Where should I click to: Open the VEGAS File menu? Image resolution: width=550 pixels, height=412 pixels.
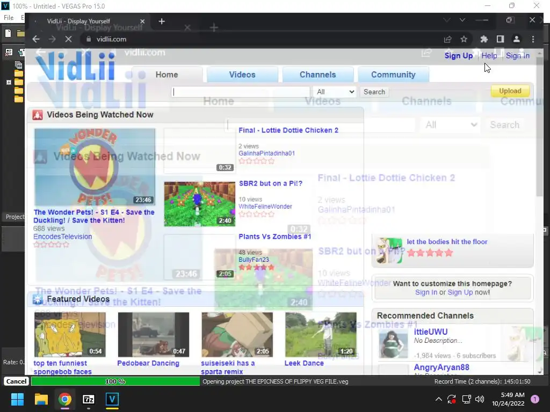click(9, 18)
